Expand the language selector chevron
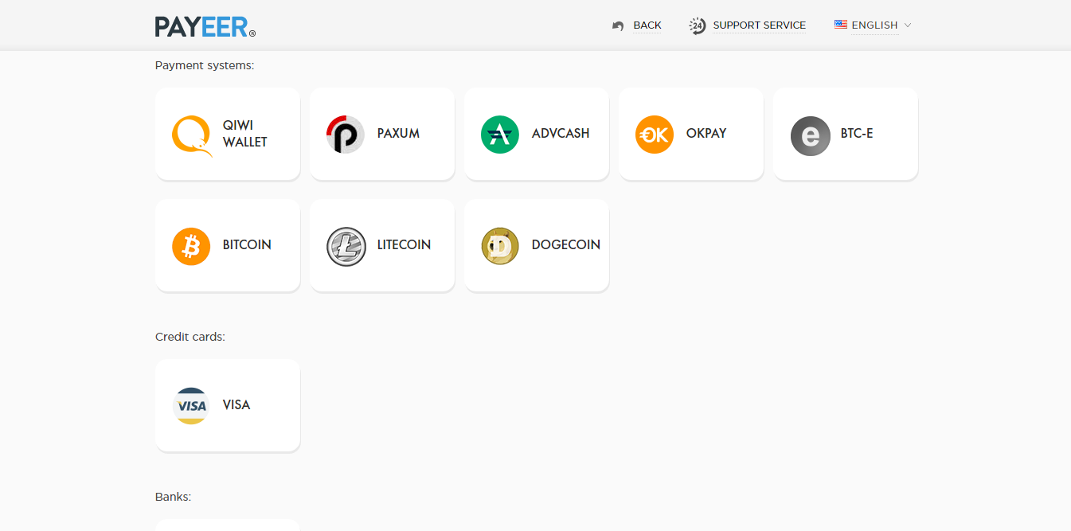The height and width of the screenshot is (531, 1071). pos(906,25)
